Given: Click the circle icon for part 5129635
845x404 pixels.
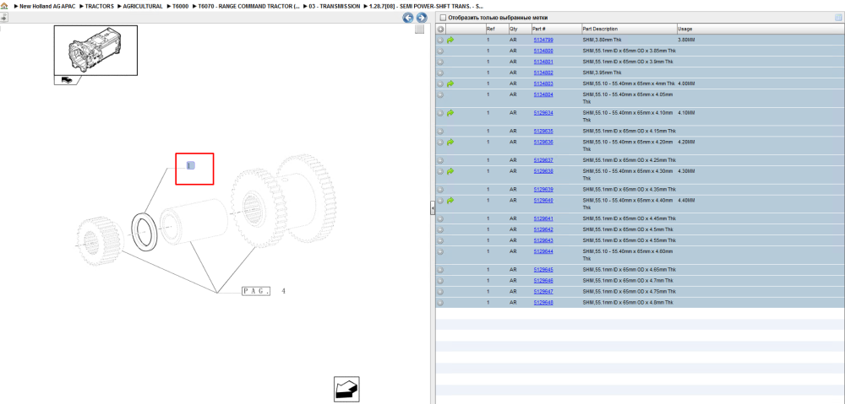Looking at the screenshot, I should pos(439,132).
